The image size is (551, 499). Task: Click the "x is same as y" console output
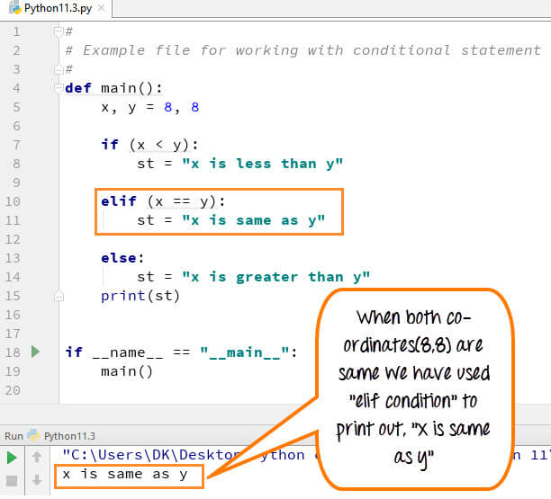pos(124,475)
